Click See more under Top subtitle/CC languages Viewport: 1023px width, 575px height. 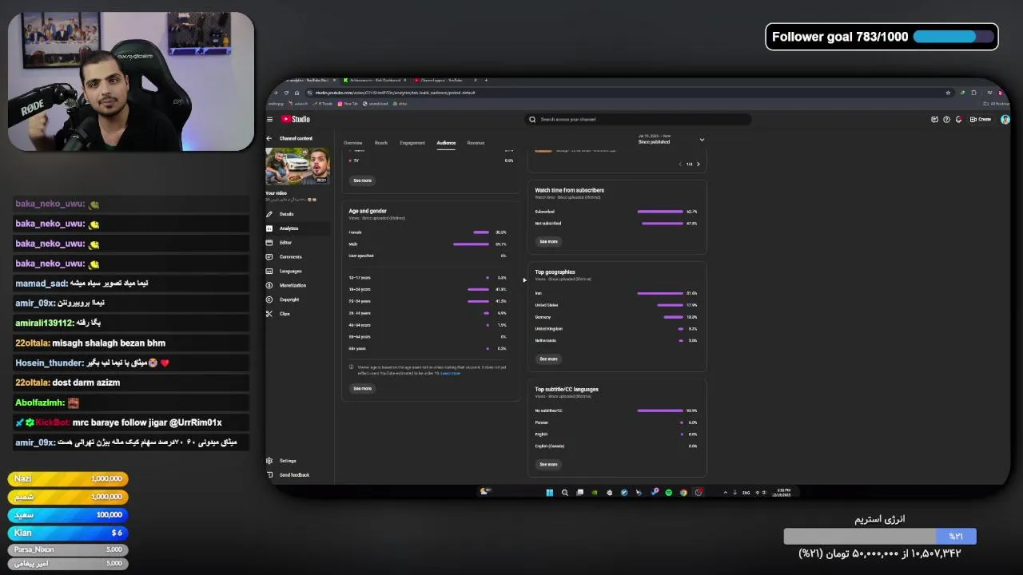548,465
